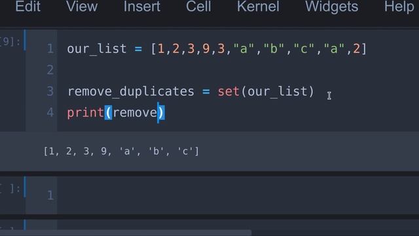The height and width of the screenshot is (236, 419).
Task: Click empty line 2 in the code cell
Action: [x=238, y=70]
